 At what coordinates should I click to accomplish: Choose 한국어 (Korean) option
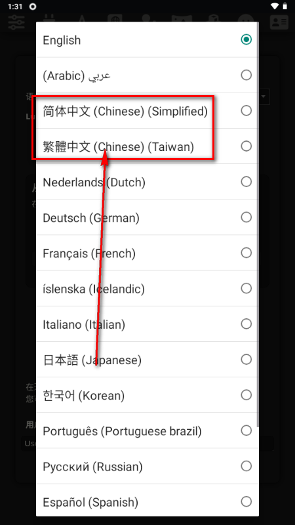pos(147,395)
